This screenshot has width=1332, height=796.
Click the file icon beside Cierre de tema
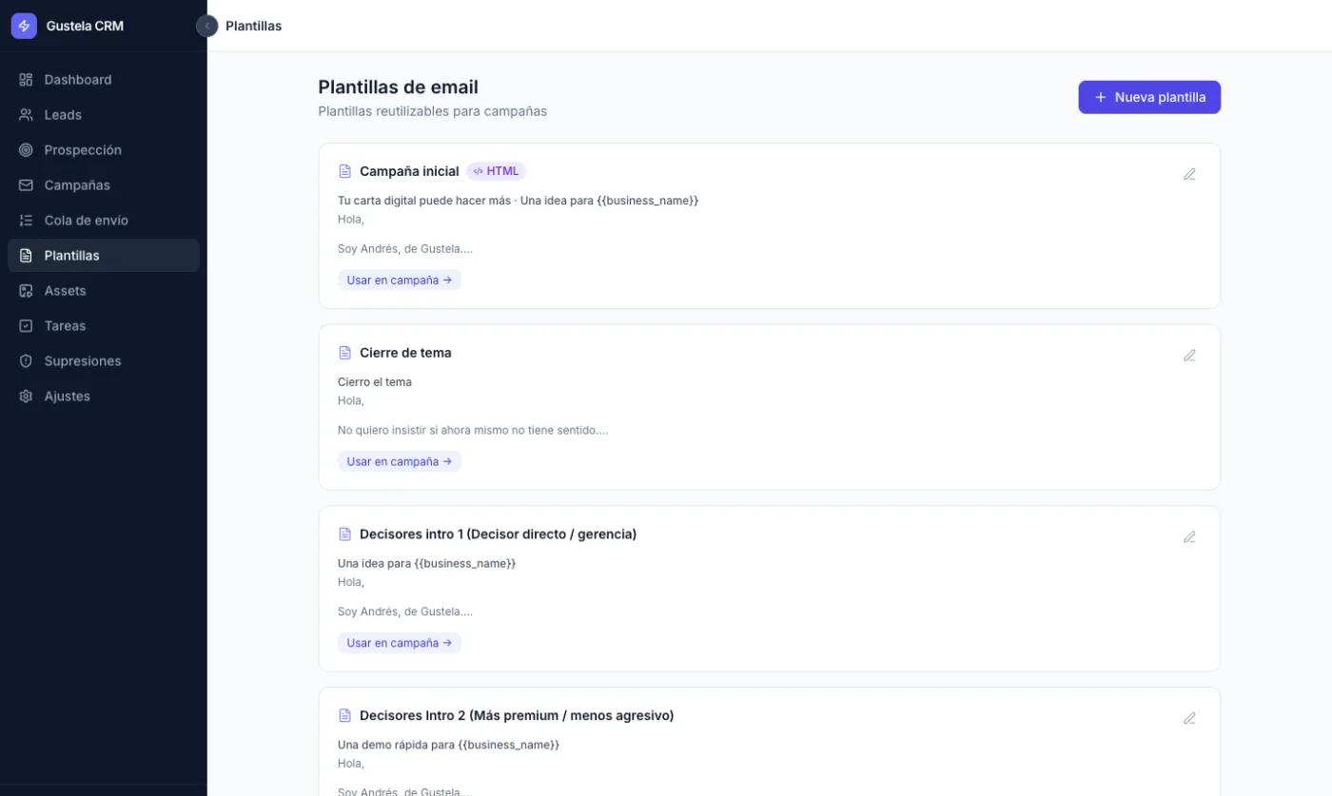tap(345, 353)
